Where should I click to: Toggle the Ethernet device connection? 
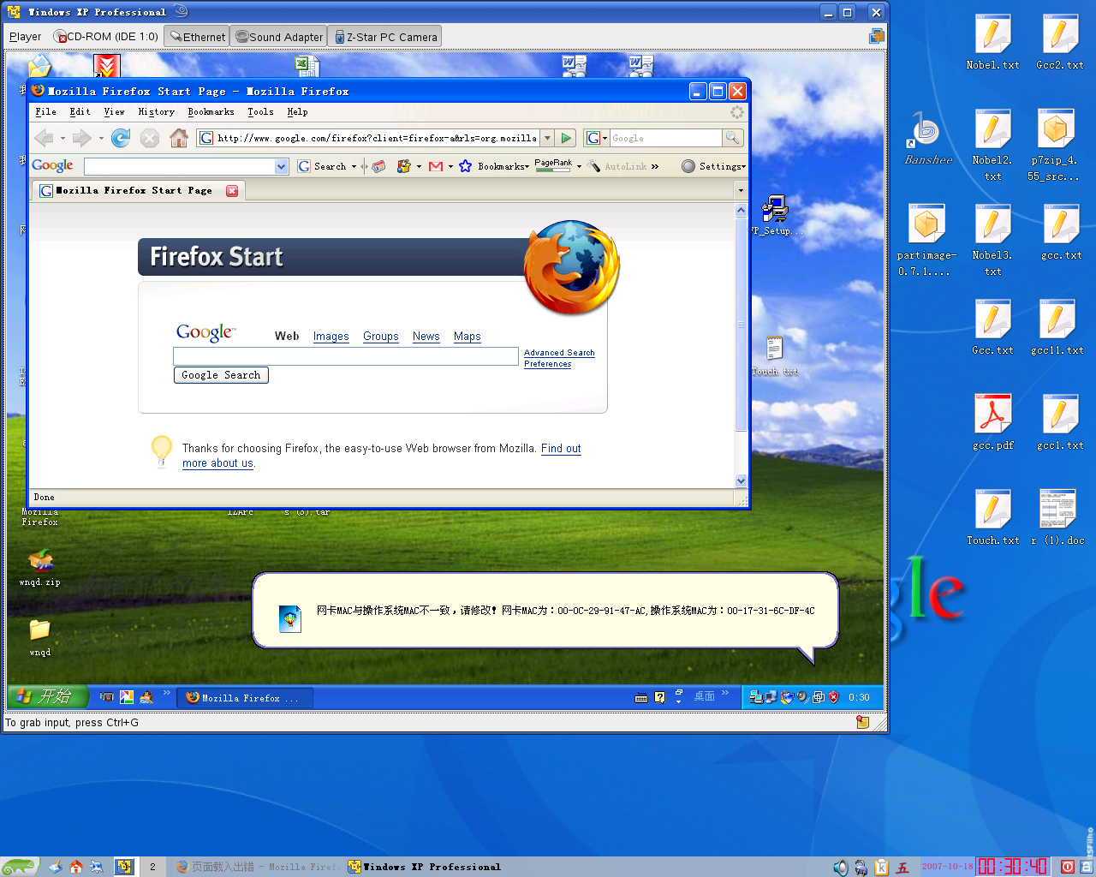(197, 37)
